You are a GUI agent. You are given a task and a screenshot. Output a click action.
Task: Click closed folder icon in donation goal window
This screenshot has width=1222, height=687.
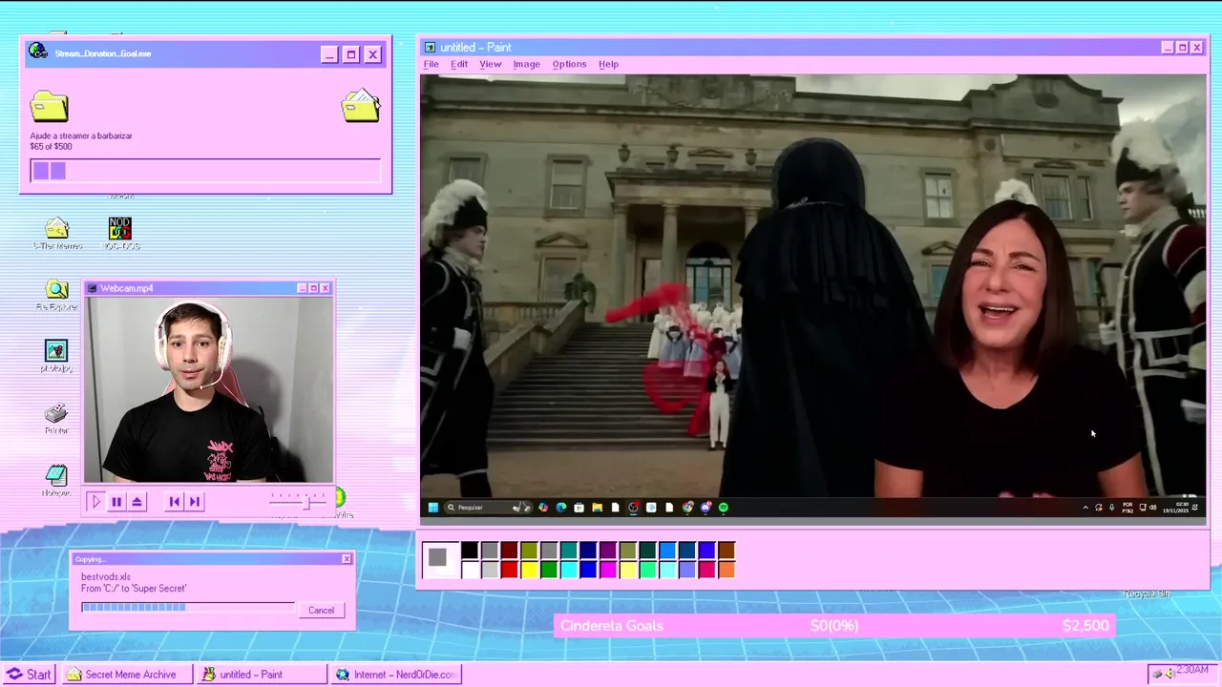[x=49, y=106]
